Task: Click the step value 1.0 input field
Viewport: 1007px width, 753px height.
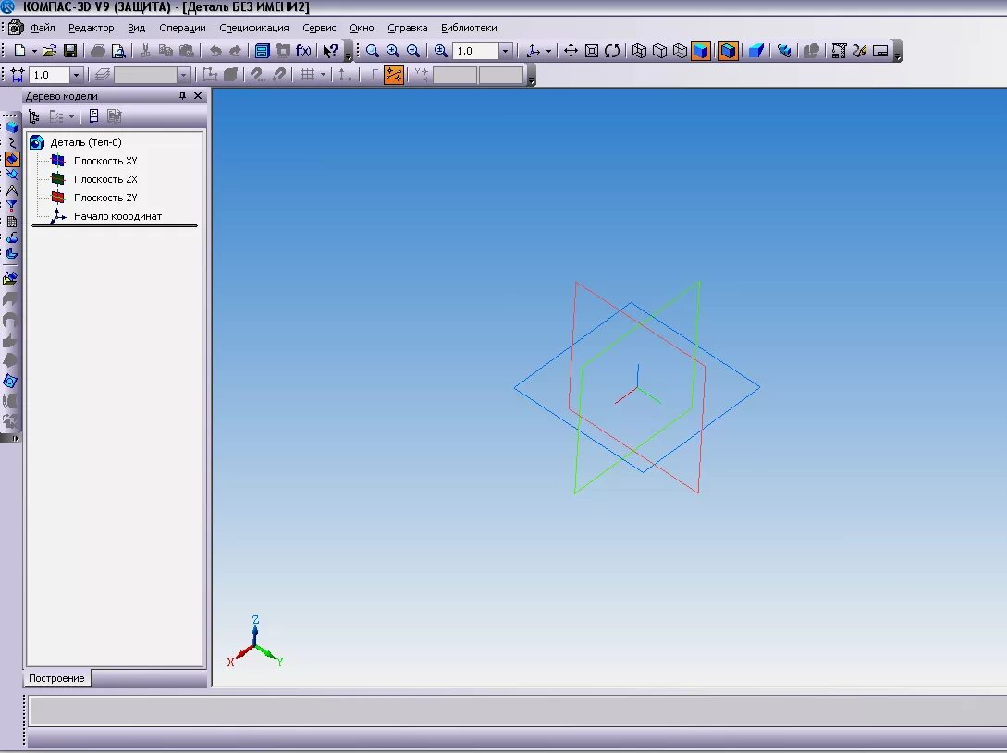Action: (x=49, y=75)
